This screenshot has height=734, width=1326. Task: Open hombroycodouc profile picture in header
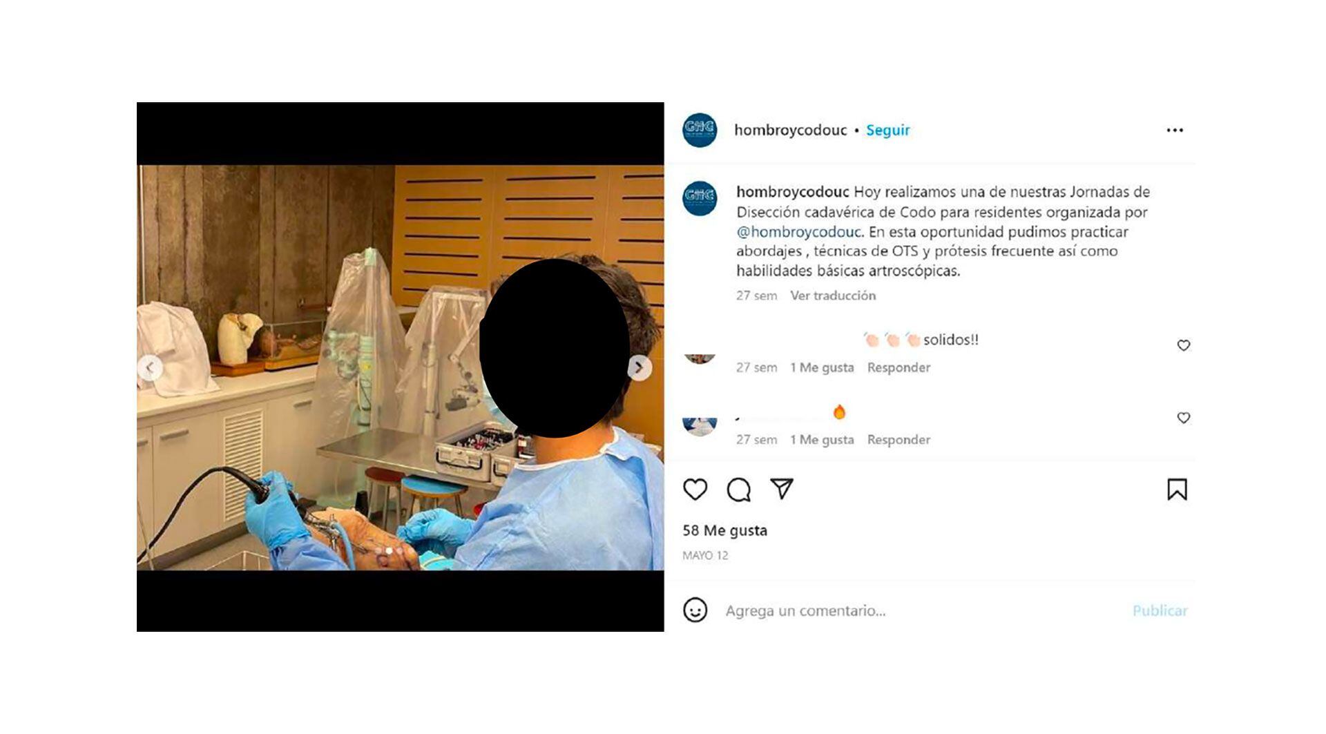(700, 130)
